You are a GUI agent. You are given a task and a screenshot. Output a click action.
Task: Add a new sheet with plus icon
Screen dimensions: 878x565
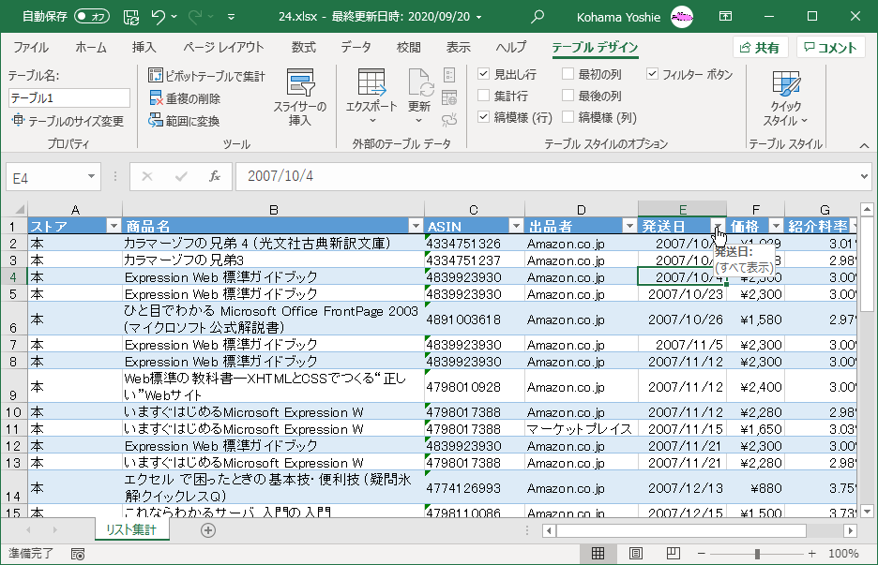[208, 530]
